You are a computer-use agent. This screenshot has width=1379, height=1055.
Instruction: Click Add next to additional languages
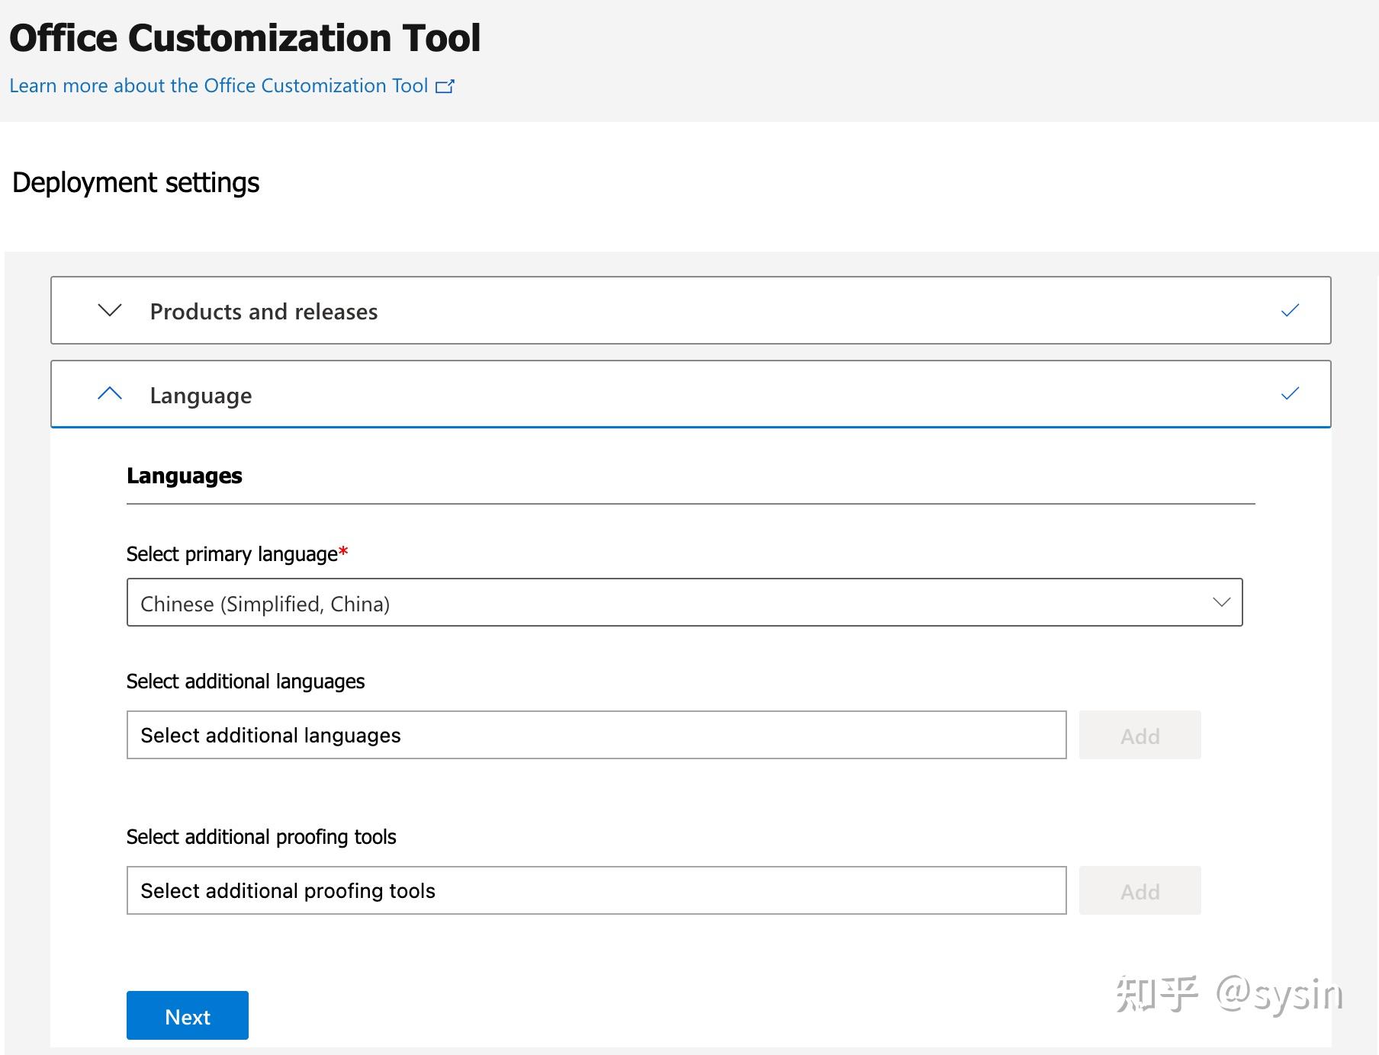pyautogui.click(x=1140, y=735)
